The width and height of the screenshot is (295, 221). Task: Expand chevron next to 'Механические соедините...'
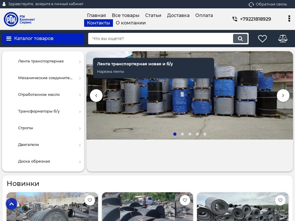(x=80, y=78)
